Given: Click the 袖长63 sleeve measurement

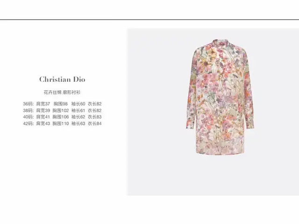Looking at the screenshot, I should click(x=78, y=123).
